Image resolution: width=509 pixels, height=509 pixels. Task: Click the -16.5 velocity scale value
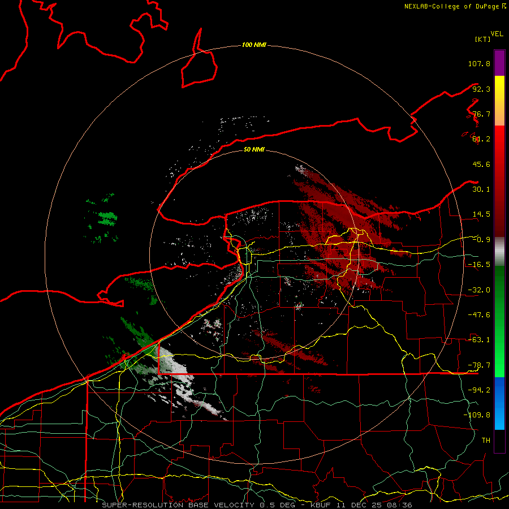(479, 265)
